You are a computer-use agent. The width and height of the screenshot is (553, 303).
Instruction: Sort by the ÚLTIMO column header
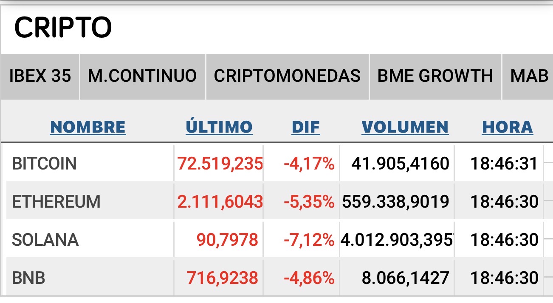tap(219, 127)
